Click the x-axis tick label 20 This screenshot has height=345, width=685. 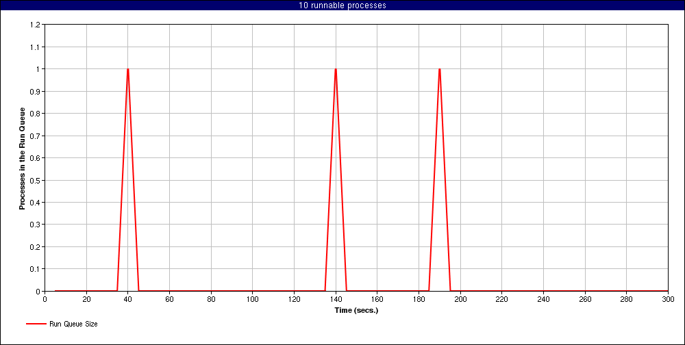click(86, 299)
